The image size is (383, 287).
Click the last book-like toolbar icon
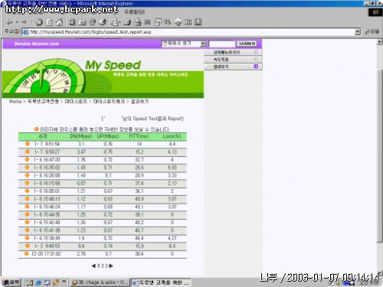point(198,22)
